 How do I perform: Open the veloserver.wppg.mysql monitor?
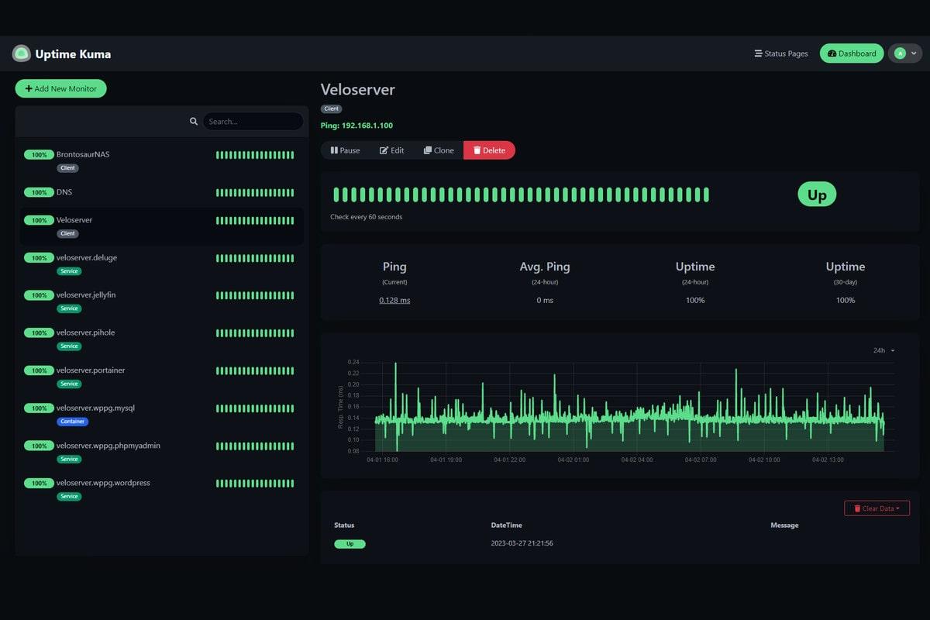161,414
